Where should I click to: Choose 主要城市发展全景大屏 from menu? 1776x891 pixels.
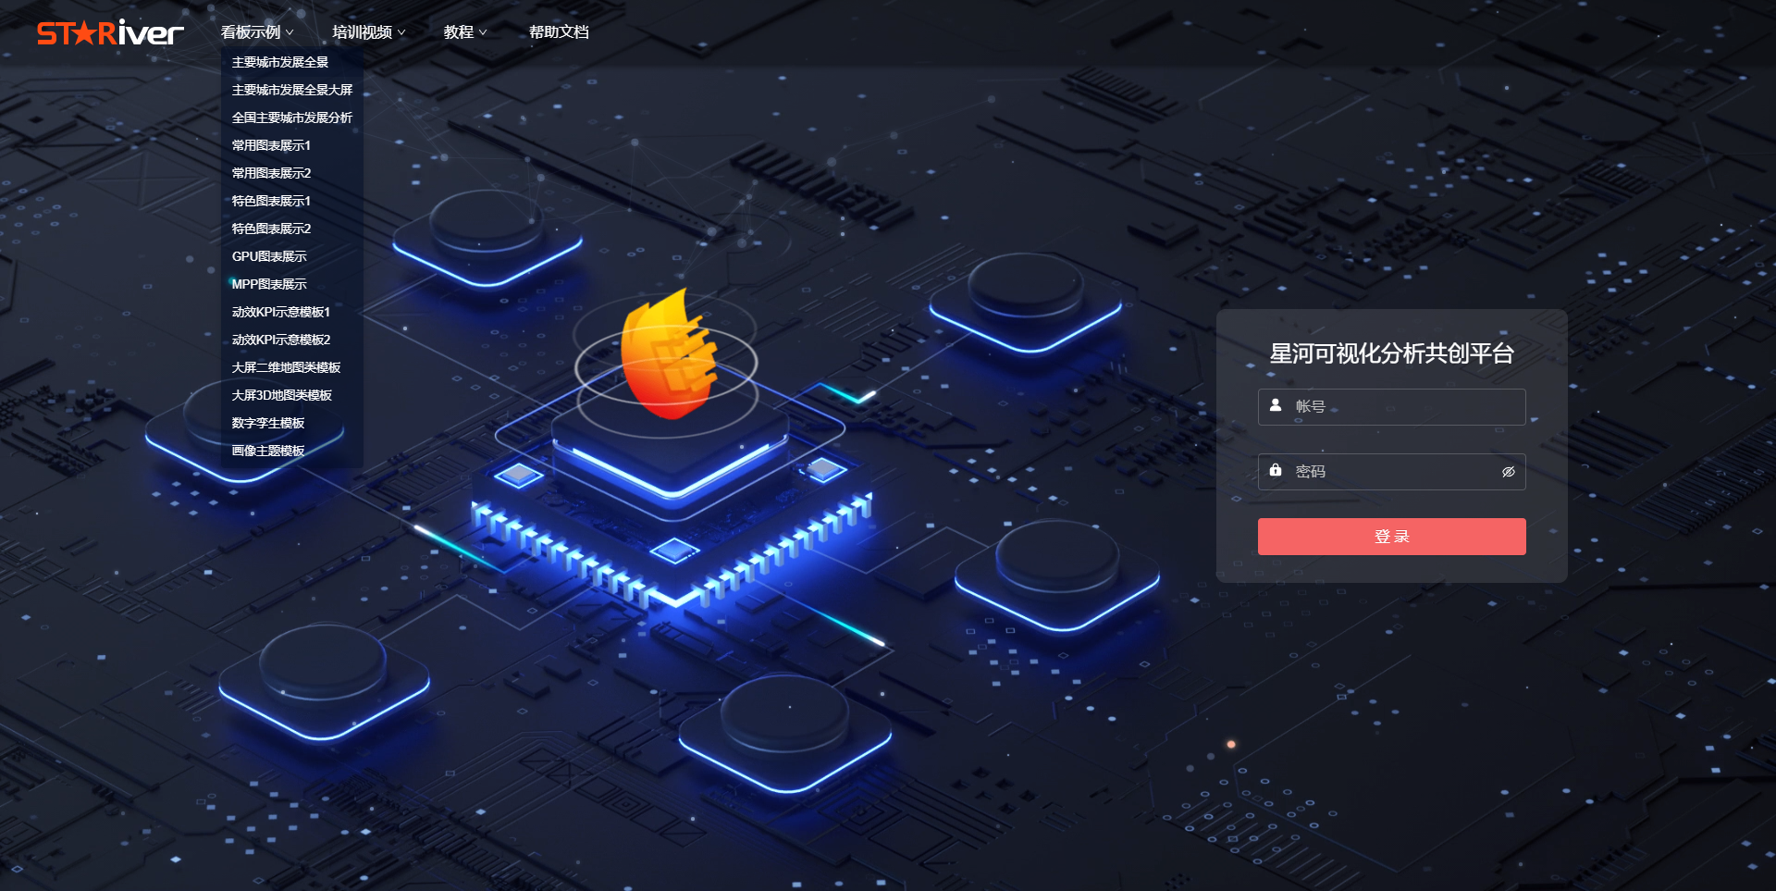pyautogui.click(x=292, y=90)
